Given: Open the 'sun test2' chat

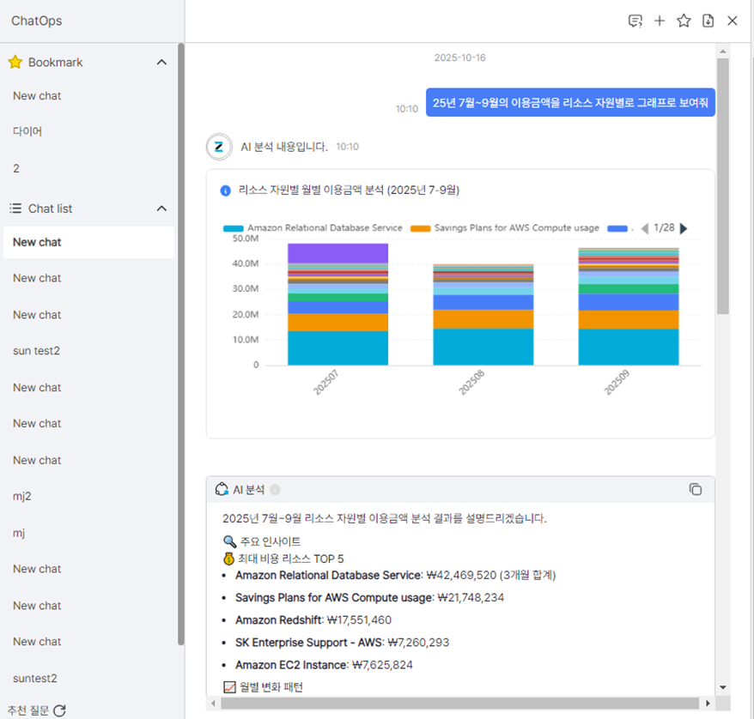Looking at the screenshot, I should point(36,351).
